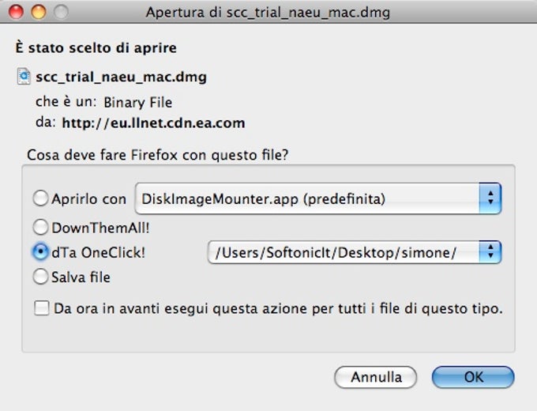Click the 'È stato scelto di aprire' heading
The image size is (537, 411).
tap(96, 47)
